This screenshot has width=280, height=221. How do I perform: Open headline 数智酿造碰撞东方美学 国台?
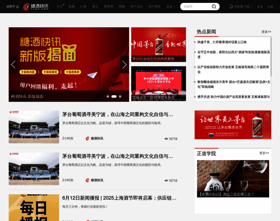[234, 84]
